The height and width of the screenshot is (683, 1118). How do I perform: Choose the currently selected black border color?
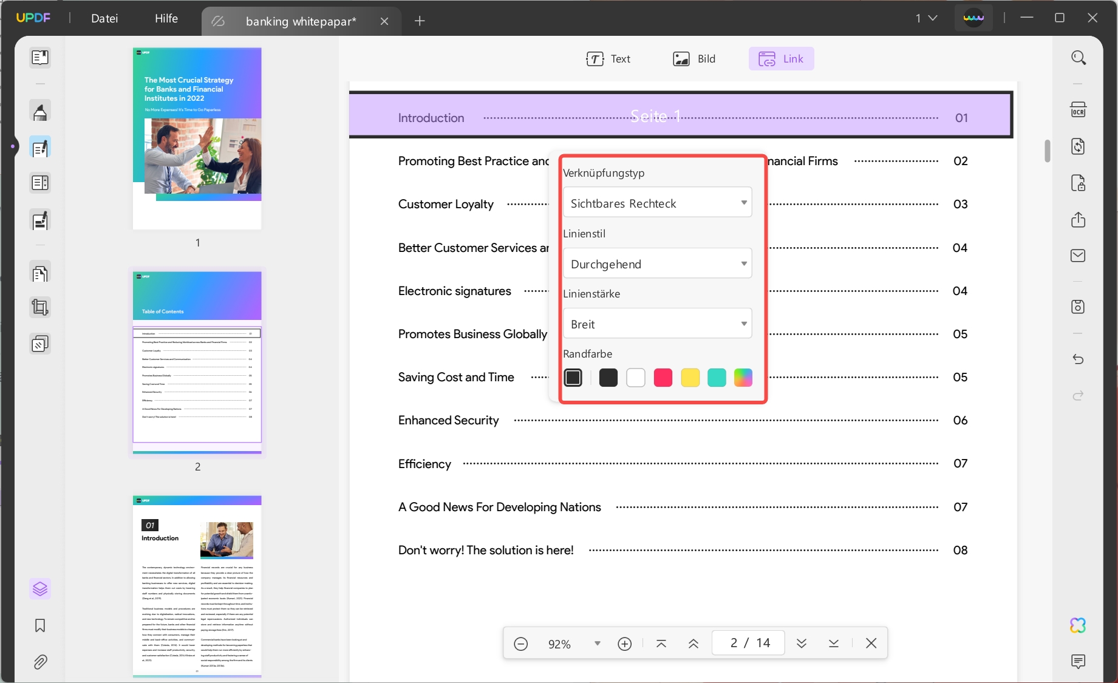tap(573, 378)
